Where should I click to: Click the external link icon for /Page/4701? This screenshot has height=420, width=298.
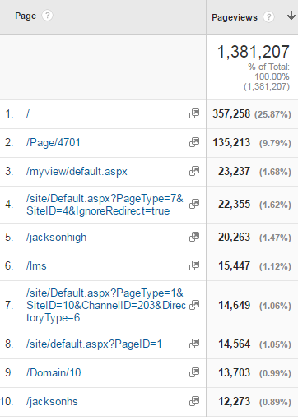point(194,142)
